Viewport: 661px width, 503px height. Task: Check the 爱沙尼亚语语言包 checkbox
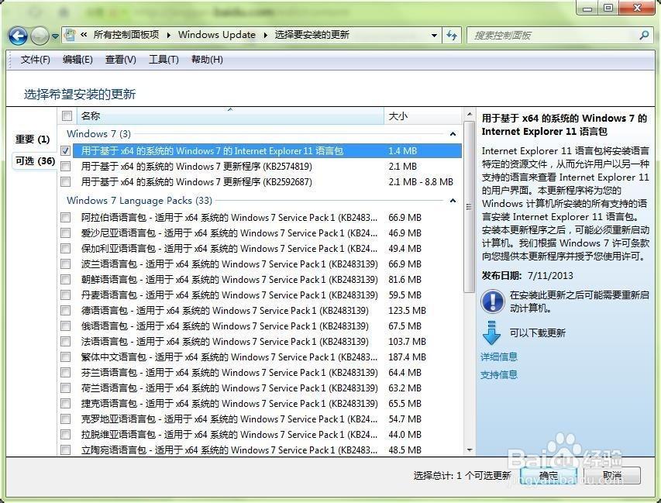click(x=65, y=233)
